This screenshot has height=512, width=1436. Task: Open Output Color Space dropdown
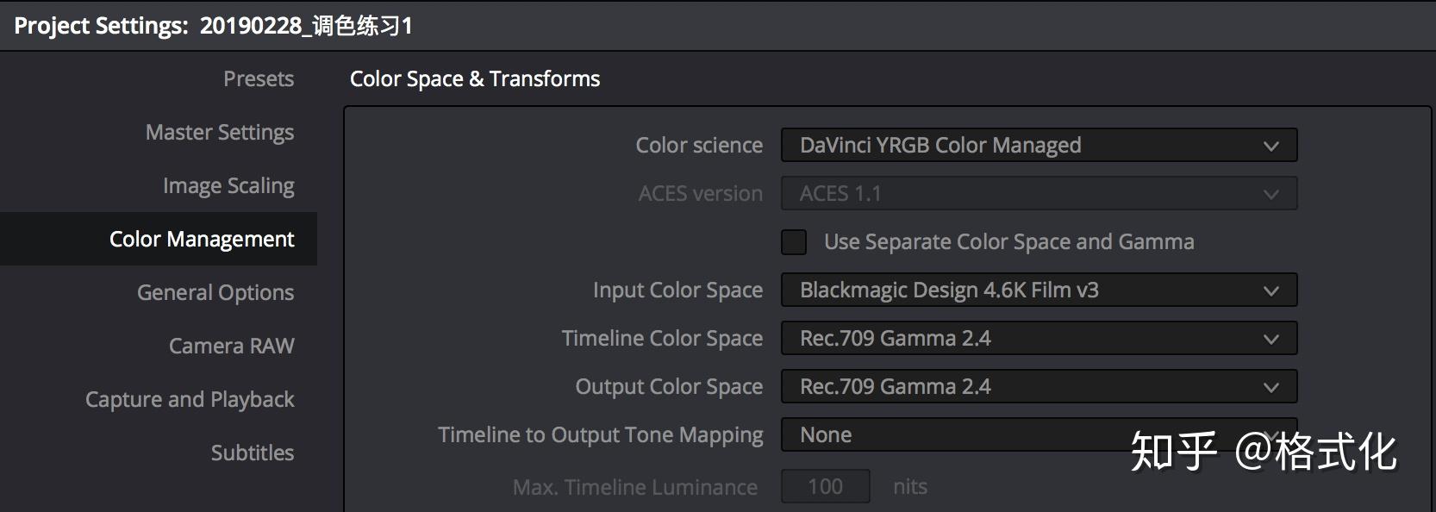point(1038,387)
